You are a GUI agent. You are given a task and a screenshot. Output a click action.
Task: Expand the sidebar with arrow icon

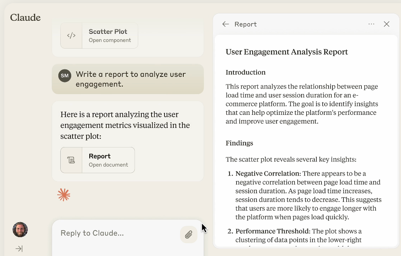[x=19, y=249]
